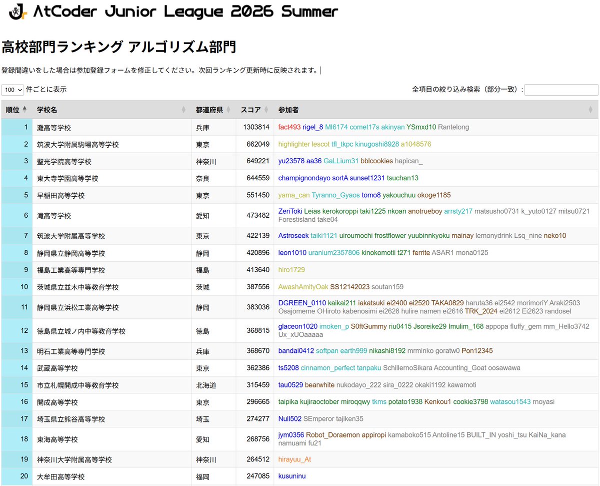Open participant link ZeriToki
This screenshot has height=486, width=600.
pos(290,211)
